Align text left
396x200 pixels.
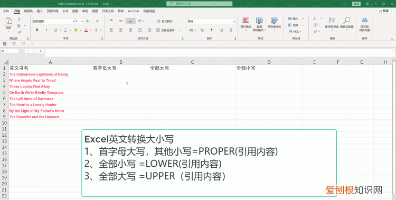[111, 30]
